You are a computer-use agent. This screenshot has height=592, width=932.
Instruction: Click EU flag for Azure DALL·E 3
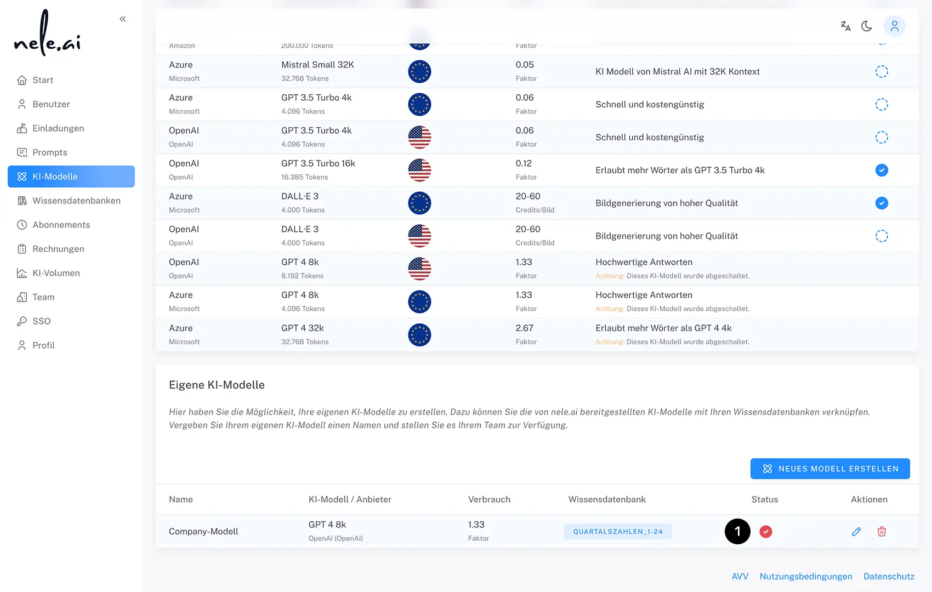tap(419, 203)
